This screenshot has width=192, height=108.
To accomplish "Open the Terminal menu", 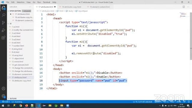I will click(x=46, y=2).
